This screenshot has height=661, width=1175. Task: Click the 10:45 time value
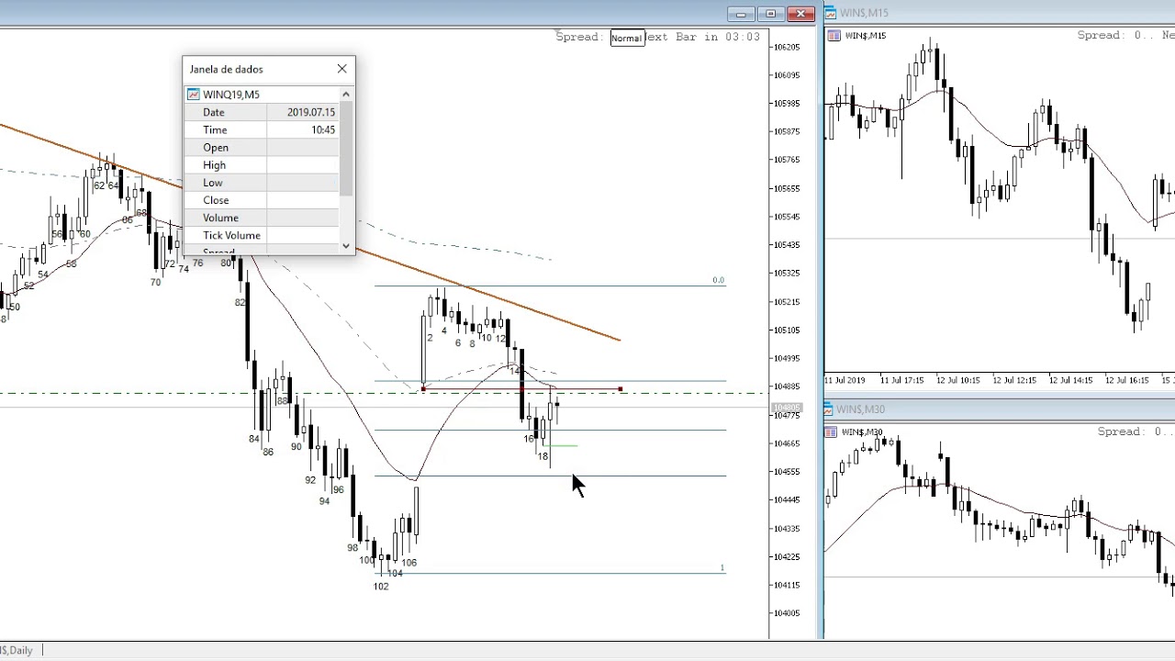pos(323,129)
